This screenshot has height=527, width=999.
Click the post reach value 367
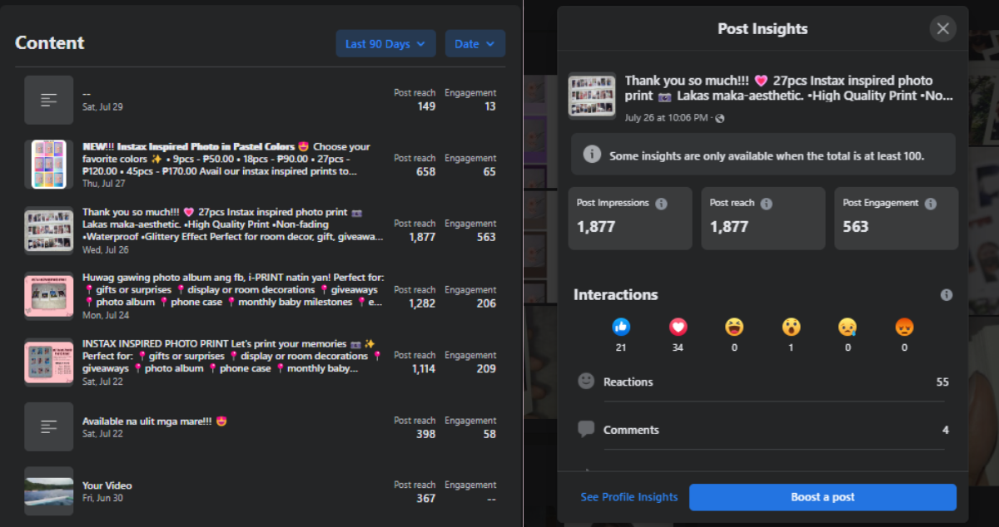click(x=426, y=499)
